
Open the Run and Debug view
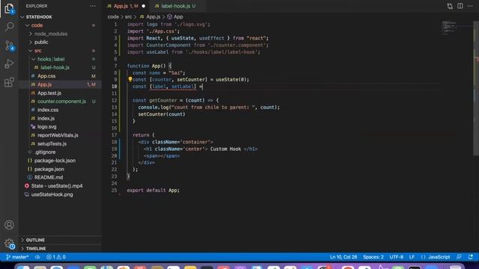[9, 64]
